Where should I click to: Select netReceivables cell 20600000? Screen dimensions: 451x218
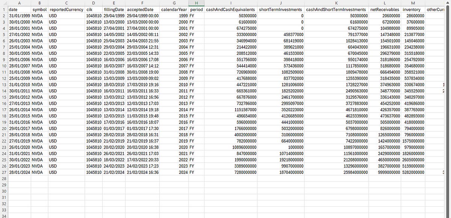point(384,16)
